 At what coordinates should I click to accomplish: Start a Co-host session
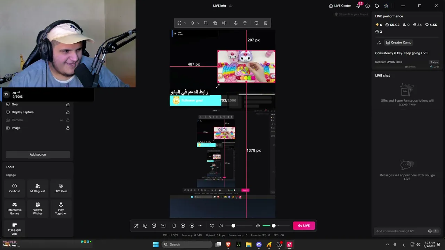pyautogui.click(x=15, y=188)
